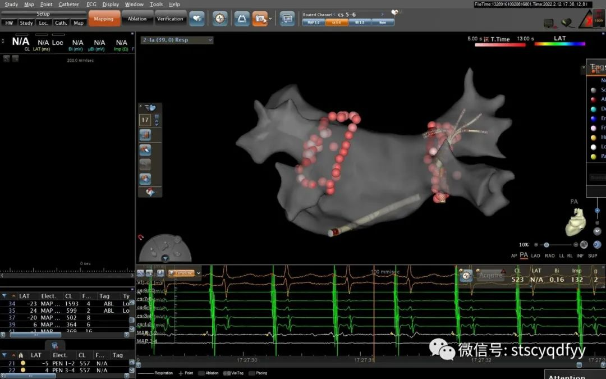Click the Cath. setup button

[61, 23]
